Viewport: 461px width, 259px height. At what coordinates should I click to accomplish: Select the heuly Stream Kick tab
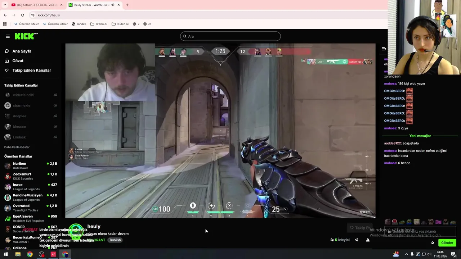point(94,5)
